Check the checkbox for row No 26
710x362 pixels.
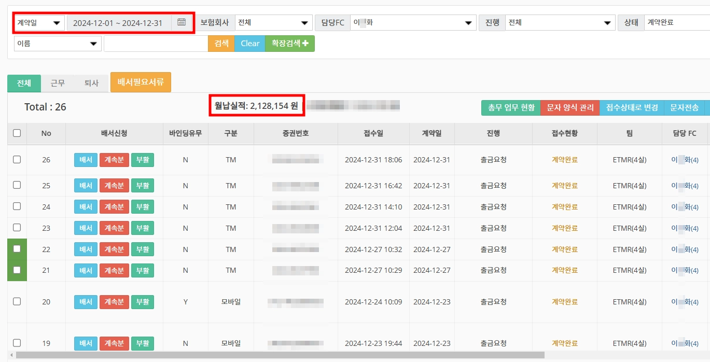click(17, 160)
